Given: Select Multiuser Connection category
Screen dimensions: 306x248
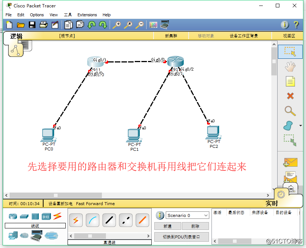Looking at the screenshot, I should 51,236.
